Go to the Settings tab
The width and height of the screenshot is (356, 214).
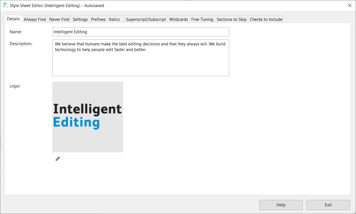[x=80, y=19]
